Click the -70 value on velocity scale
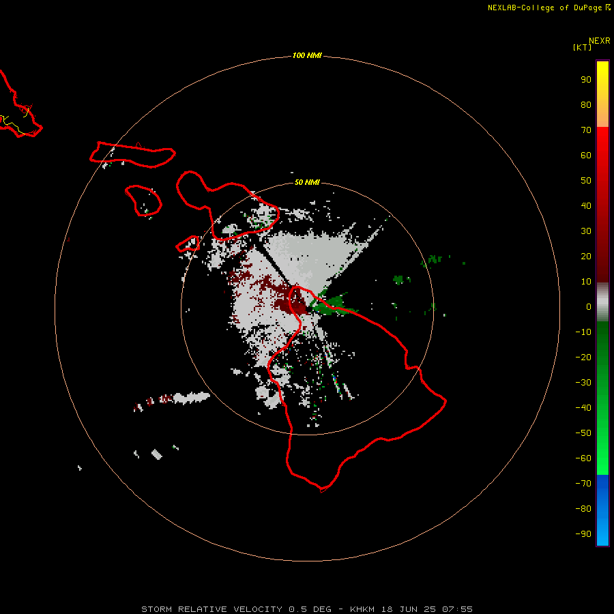 pos(583,484)
